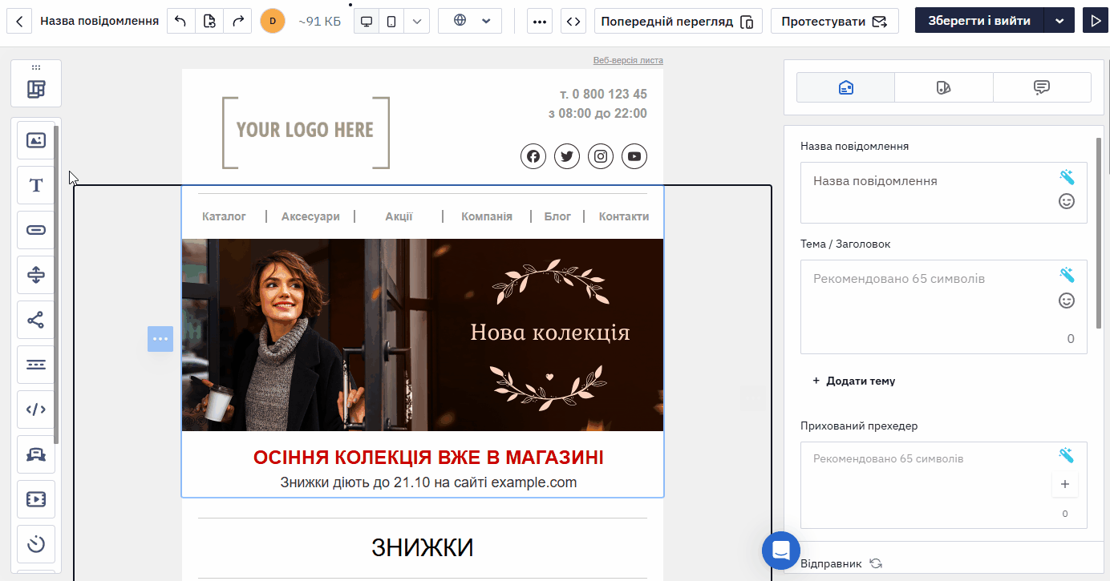Click the phone number text т. 0 800 123 45
1110x581 pixels.
pos(604,94)
